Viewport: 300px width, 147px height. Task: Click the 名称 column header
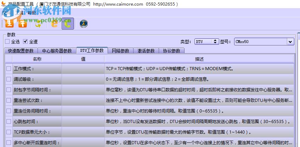pos(37,59)
